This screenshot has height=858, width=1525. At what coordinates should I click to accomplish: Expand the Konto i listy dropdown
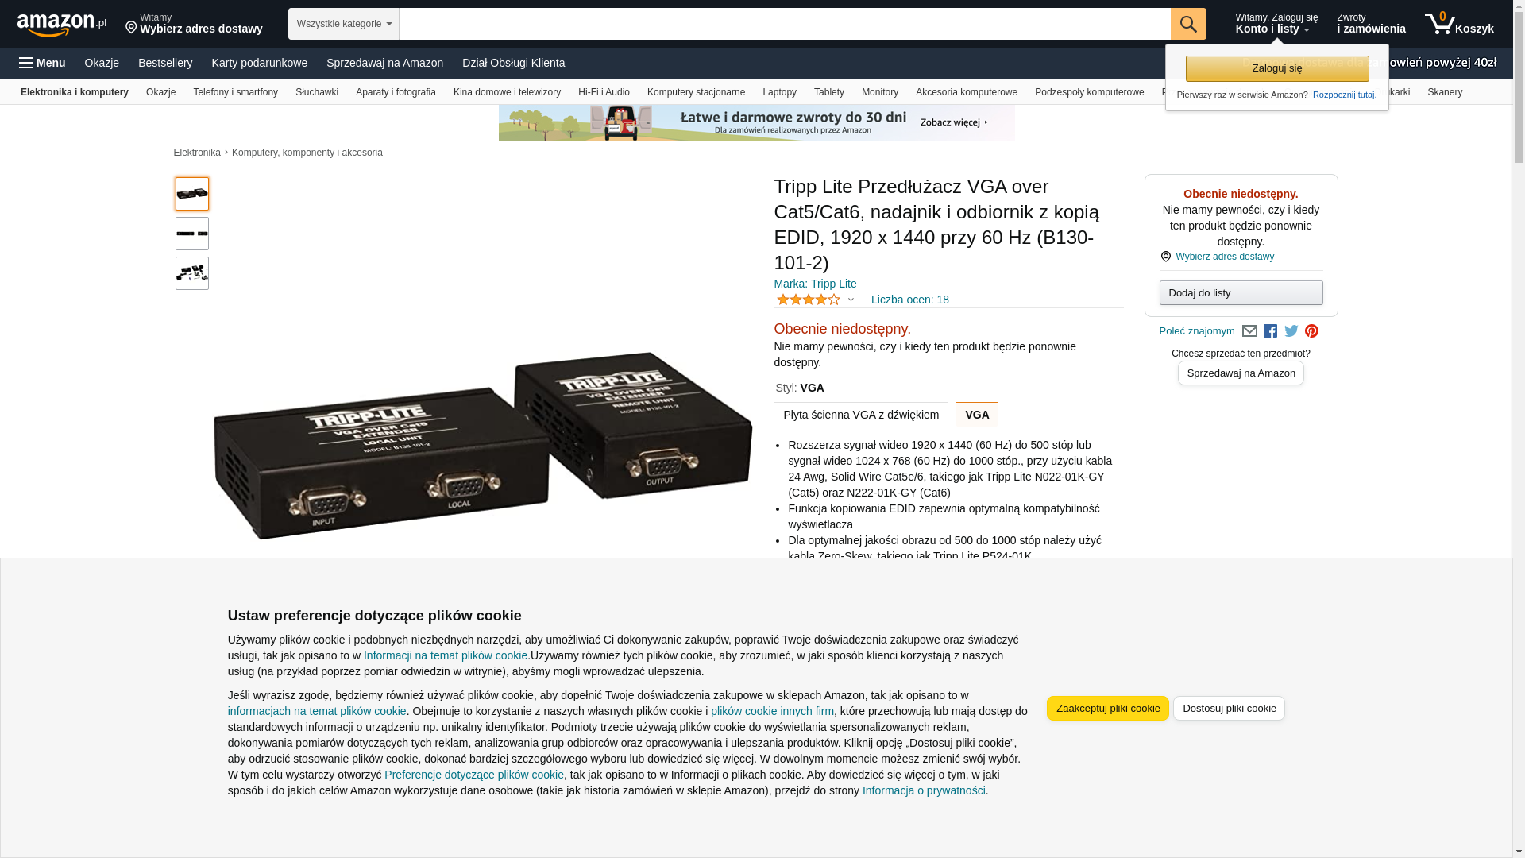click(1276, 24)
